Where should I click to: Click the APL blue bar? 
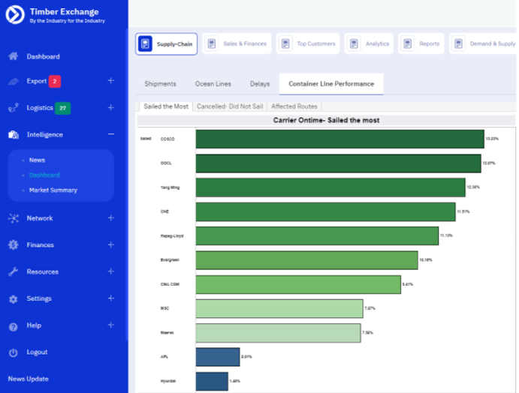coord(218,357)
